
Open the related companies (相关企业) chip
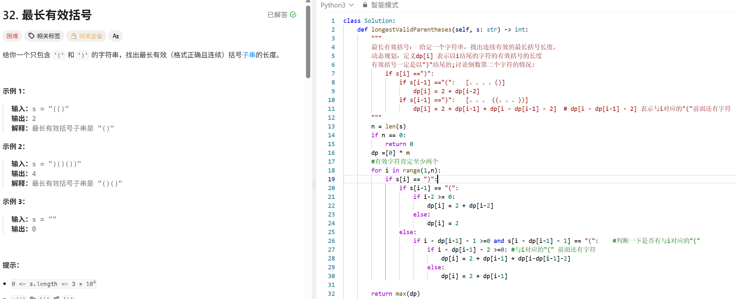click(86, 36)
